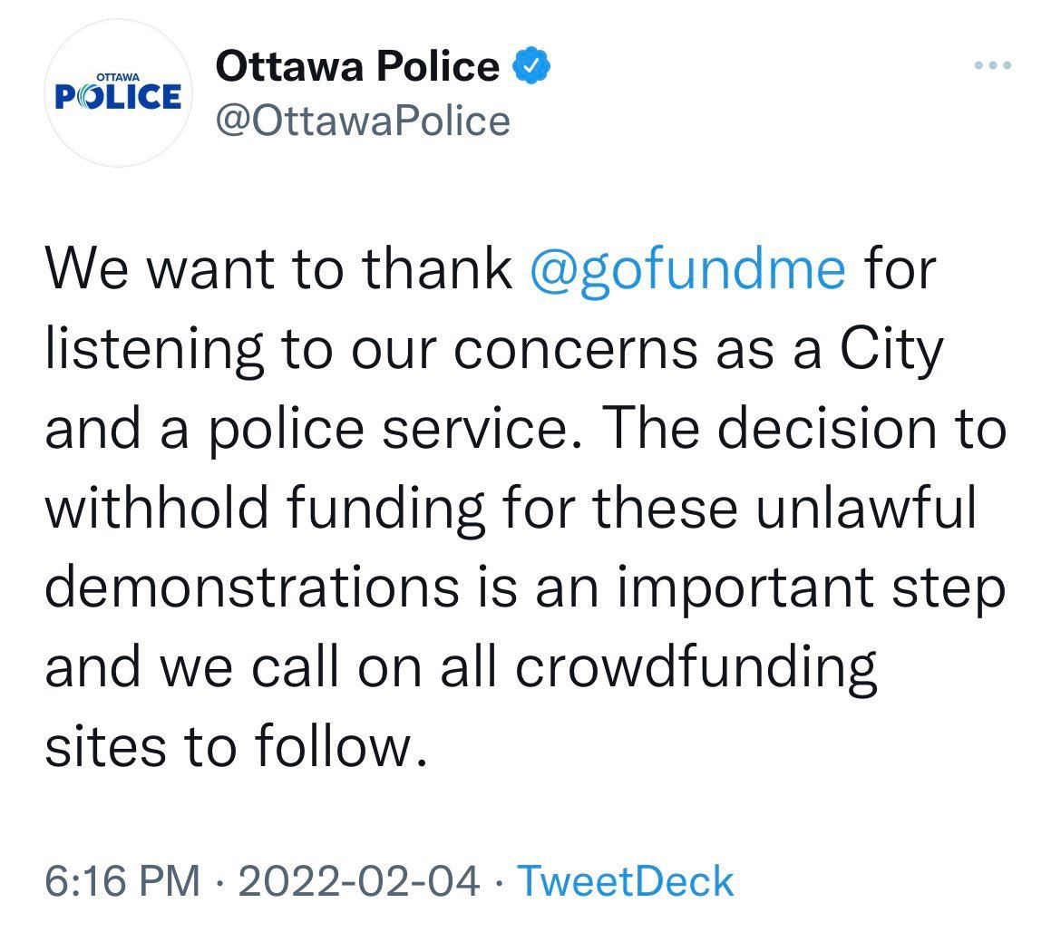Click the 6:16 PM timestamp
The image size is (1061, 932).
(122, 881)
